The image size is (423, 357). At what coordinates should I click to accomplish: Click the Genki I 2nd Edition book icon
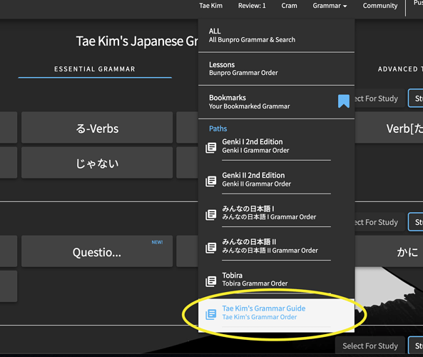(211, 148)
